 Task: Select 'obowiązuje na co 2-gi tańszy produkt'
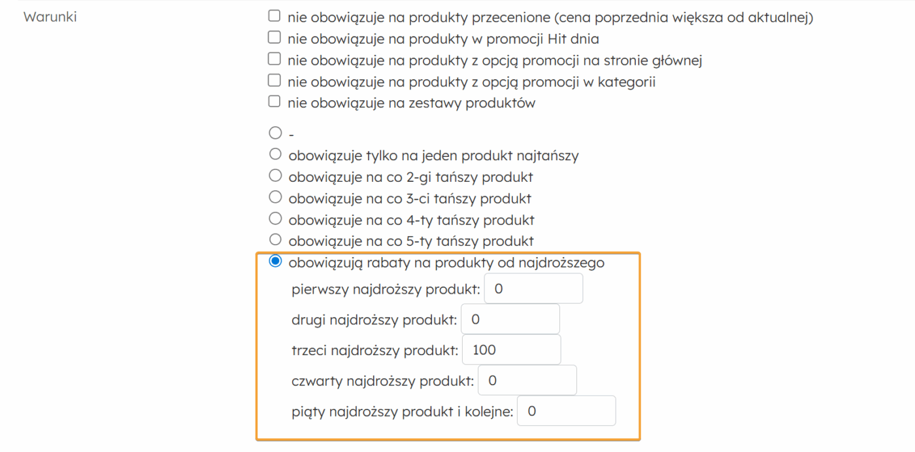coord(275,176)
